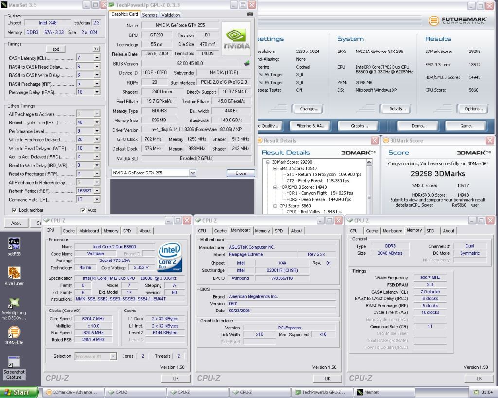The height and width of the screenshot is (398, 498).
Task: Select the 3DMark06 desktop shortcut
Action: click(x=15, y=333)
